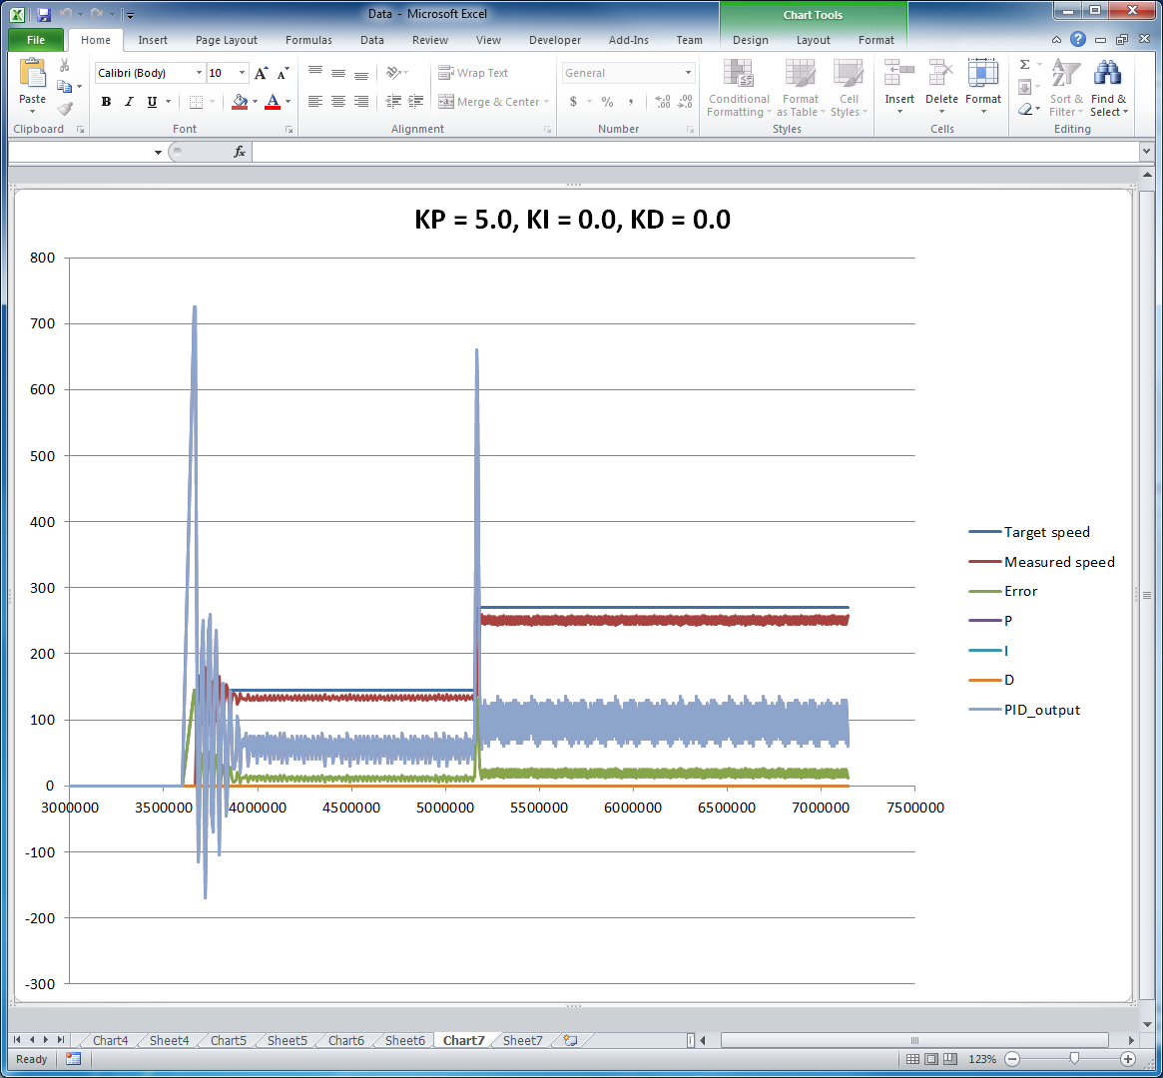The image size is (1163, 1078).
Task: Open the Sort & Filter dropdown
Action: tap(1066, 88)
